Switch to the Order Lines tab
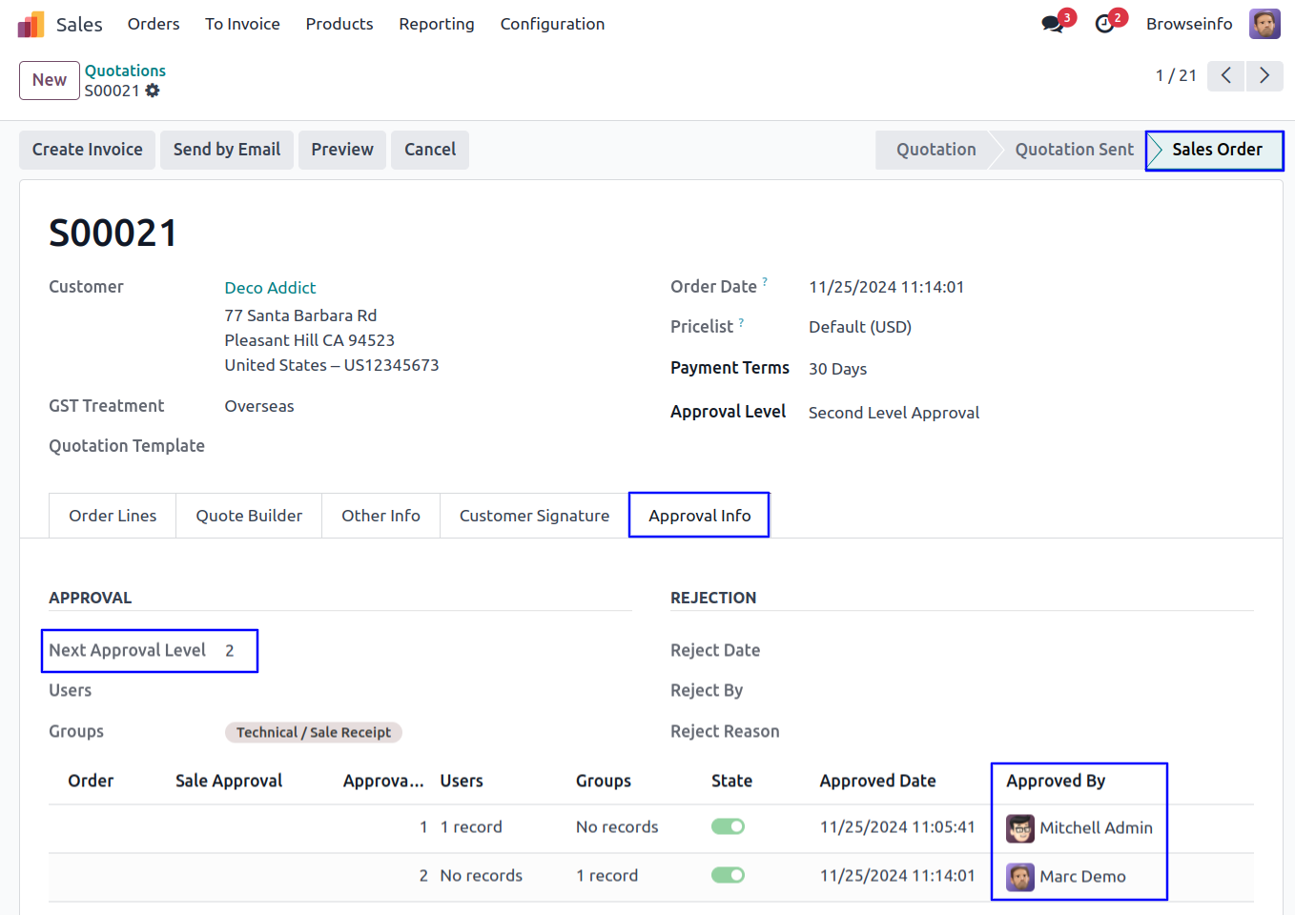Viewport: 1295px width, 915px height. click(x=113, y=516)
